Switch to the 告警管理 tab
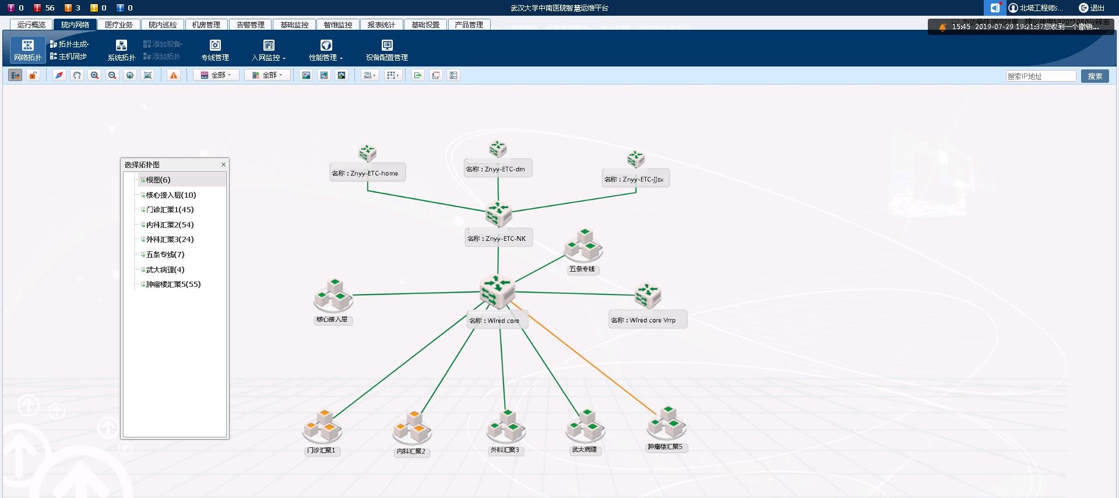 (x=251, y=24)
